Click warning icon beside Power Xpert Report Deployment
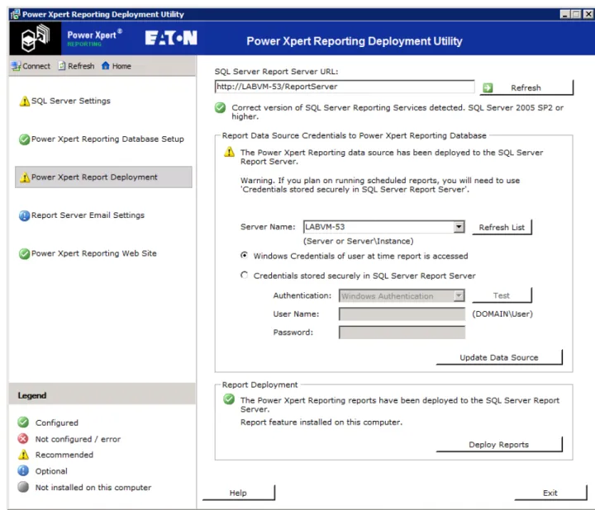Screen dimensions: 595x510 click(x=25, y=177)
